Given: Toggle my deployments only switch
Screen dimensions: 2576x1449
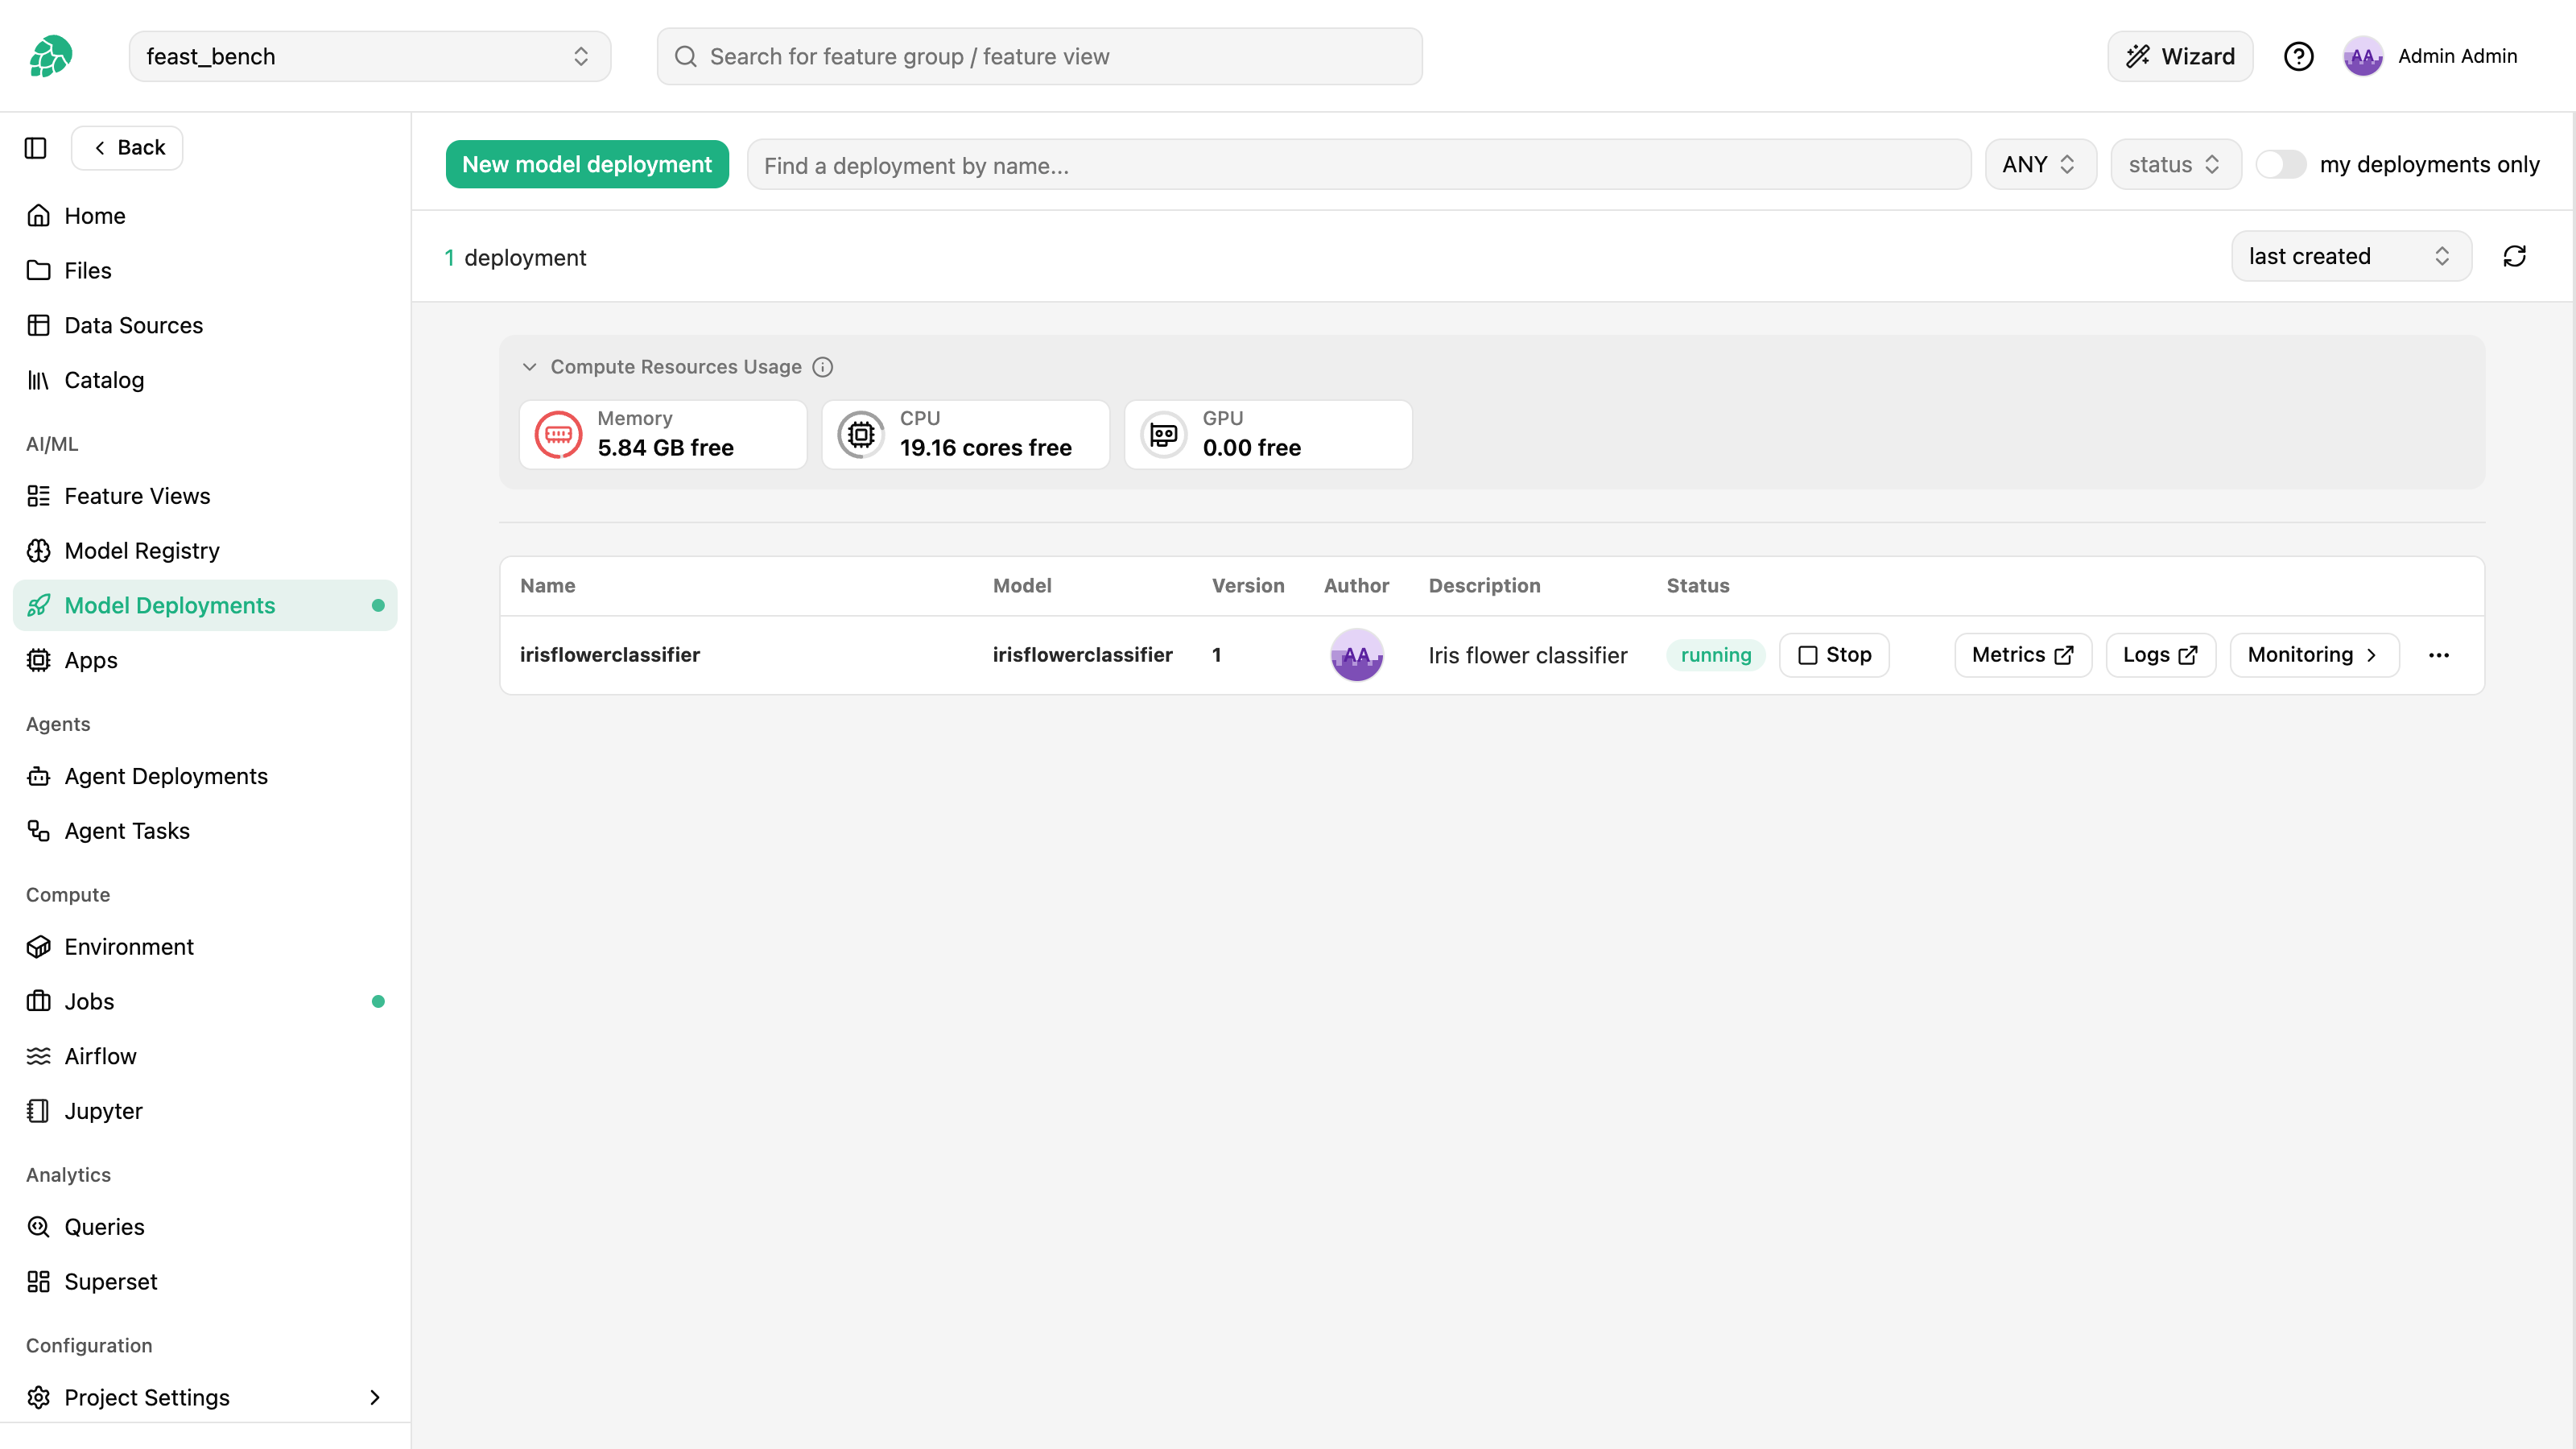Looking at the screenshot, I should 2281,164.
